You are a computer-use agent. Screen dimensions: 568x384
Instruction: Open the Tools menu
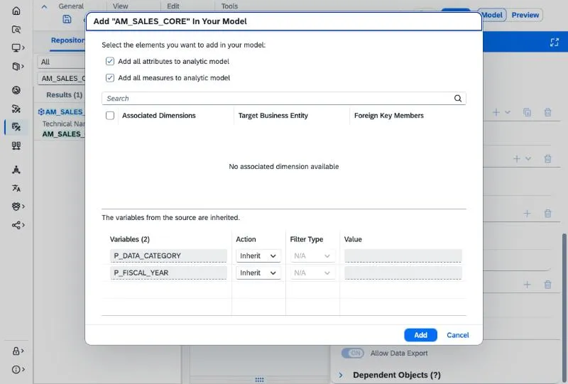pyautogui.click(x=229, y=6)
